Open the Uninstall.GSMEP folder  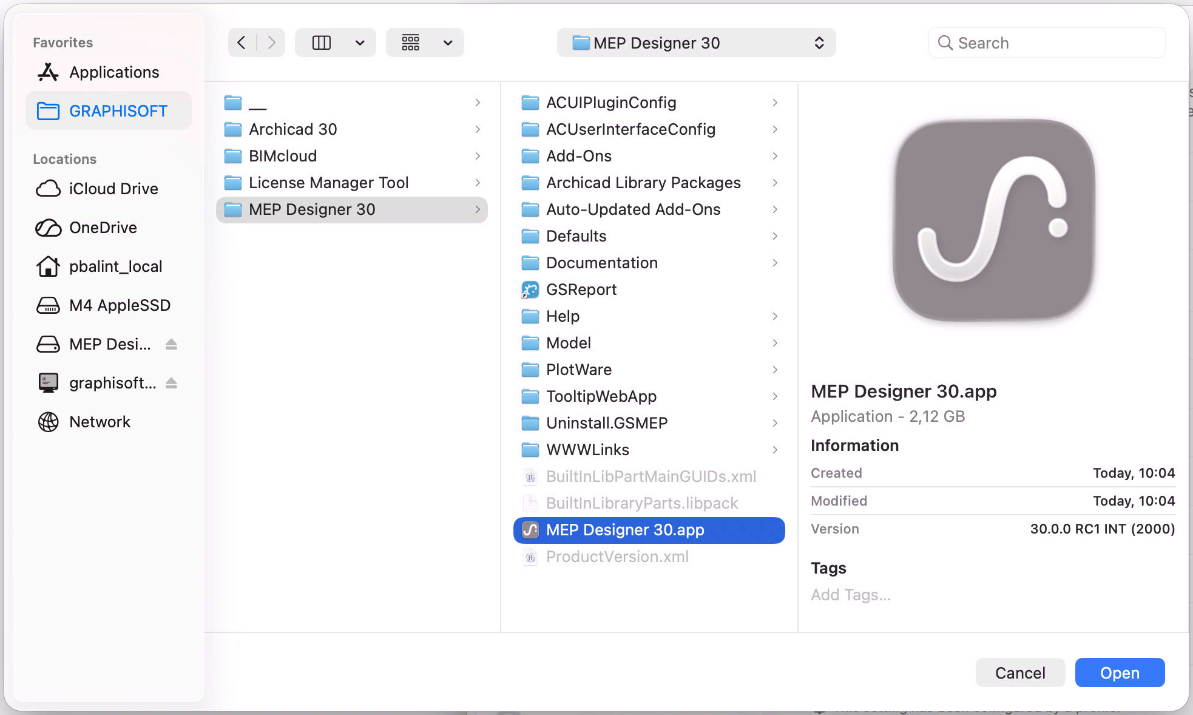[x=649, y=423]
